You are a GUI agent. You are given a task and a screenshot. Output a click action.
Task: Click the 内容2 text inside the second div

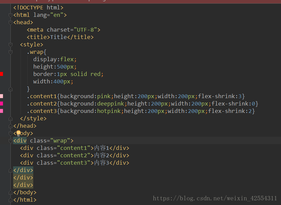coord(102,155)
